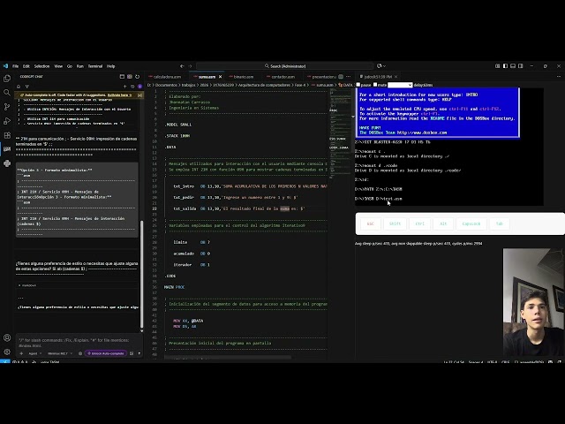Click the purple profile icon in CodeGPT panel

(x=139, y=87)
